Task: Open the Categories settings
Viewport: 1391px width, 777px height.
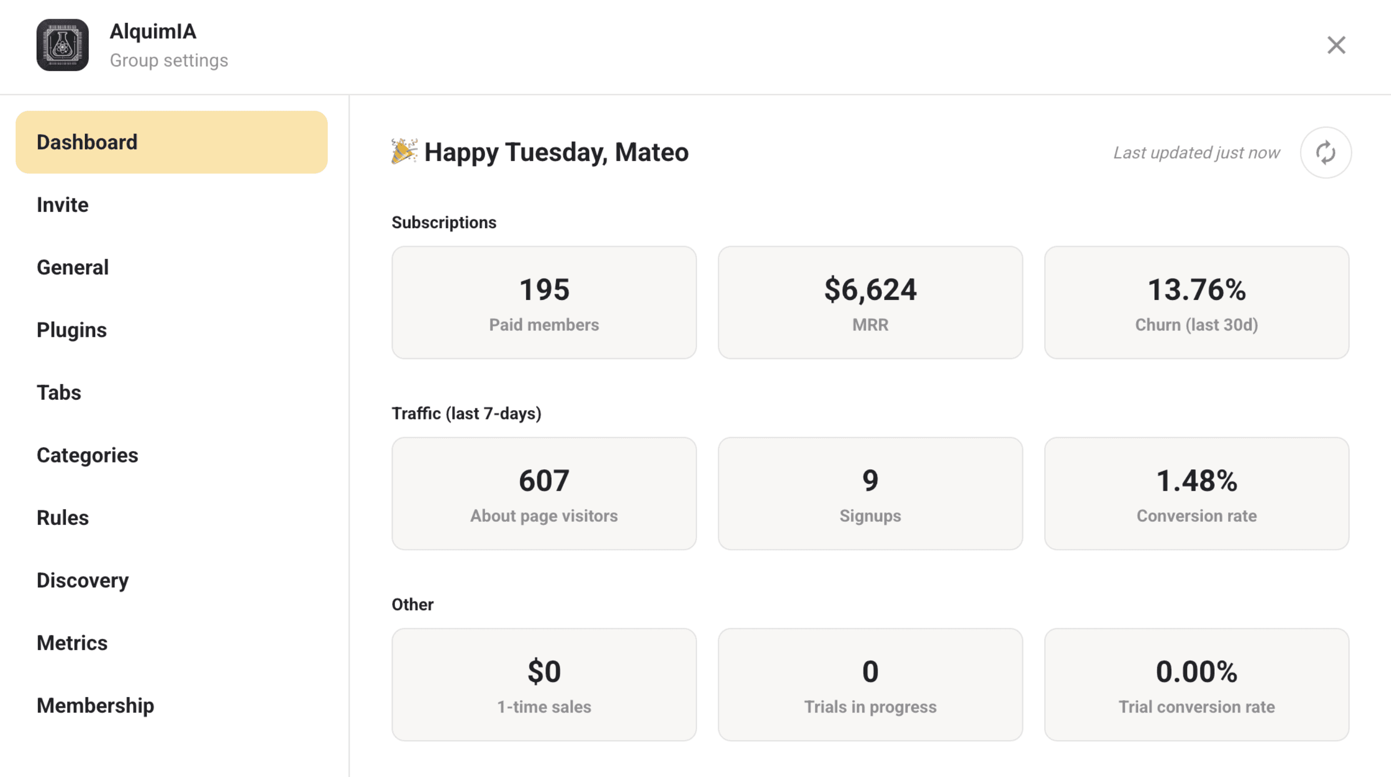Action: click(x=87, y=455)
